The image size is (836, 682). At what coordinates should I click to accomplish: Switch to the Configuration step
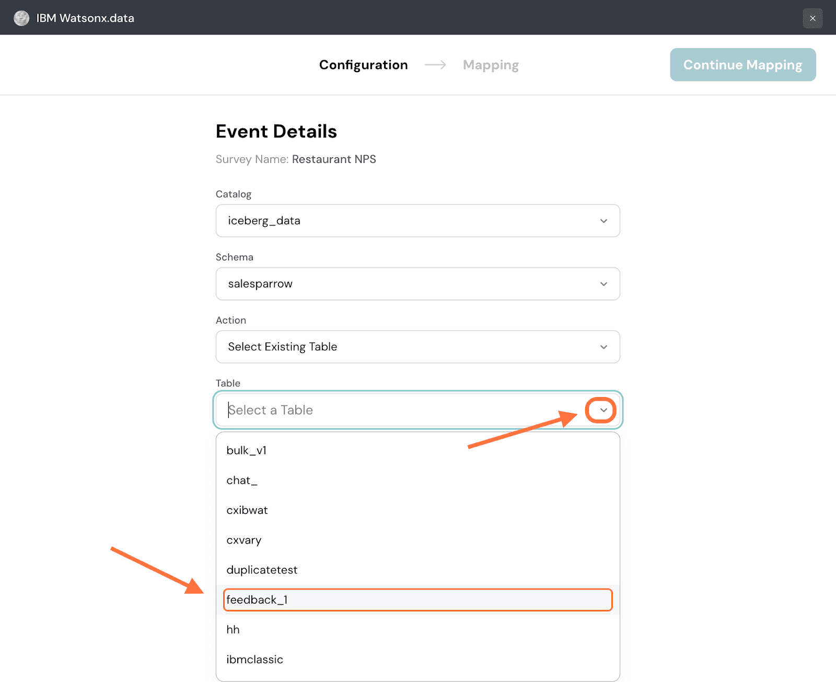tap(363, 65)
